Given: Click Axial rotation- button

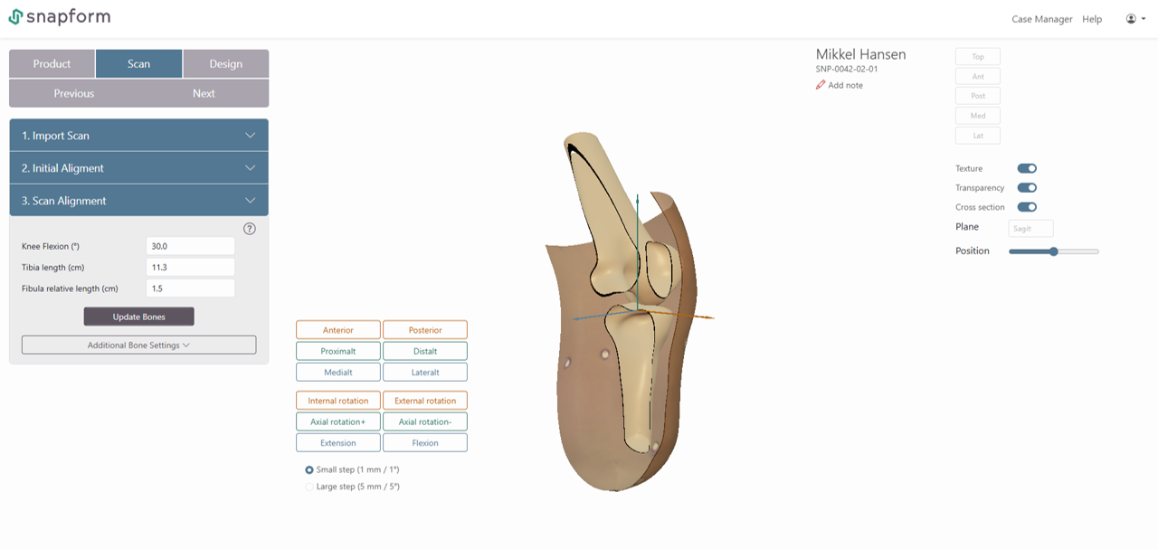Looking at the screenshot, I should (x=425, y=421).
